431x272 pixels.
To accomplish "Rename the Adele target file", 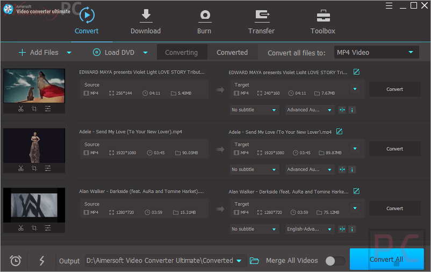I will pyautogui.click(x=340, y=132).
